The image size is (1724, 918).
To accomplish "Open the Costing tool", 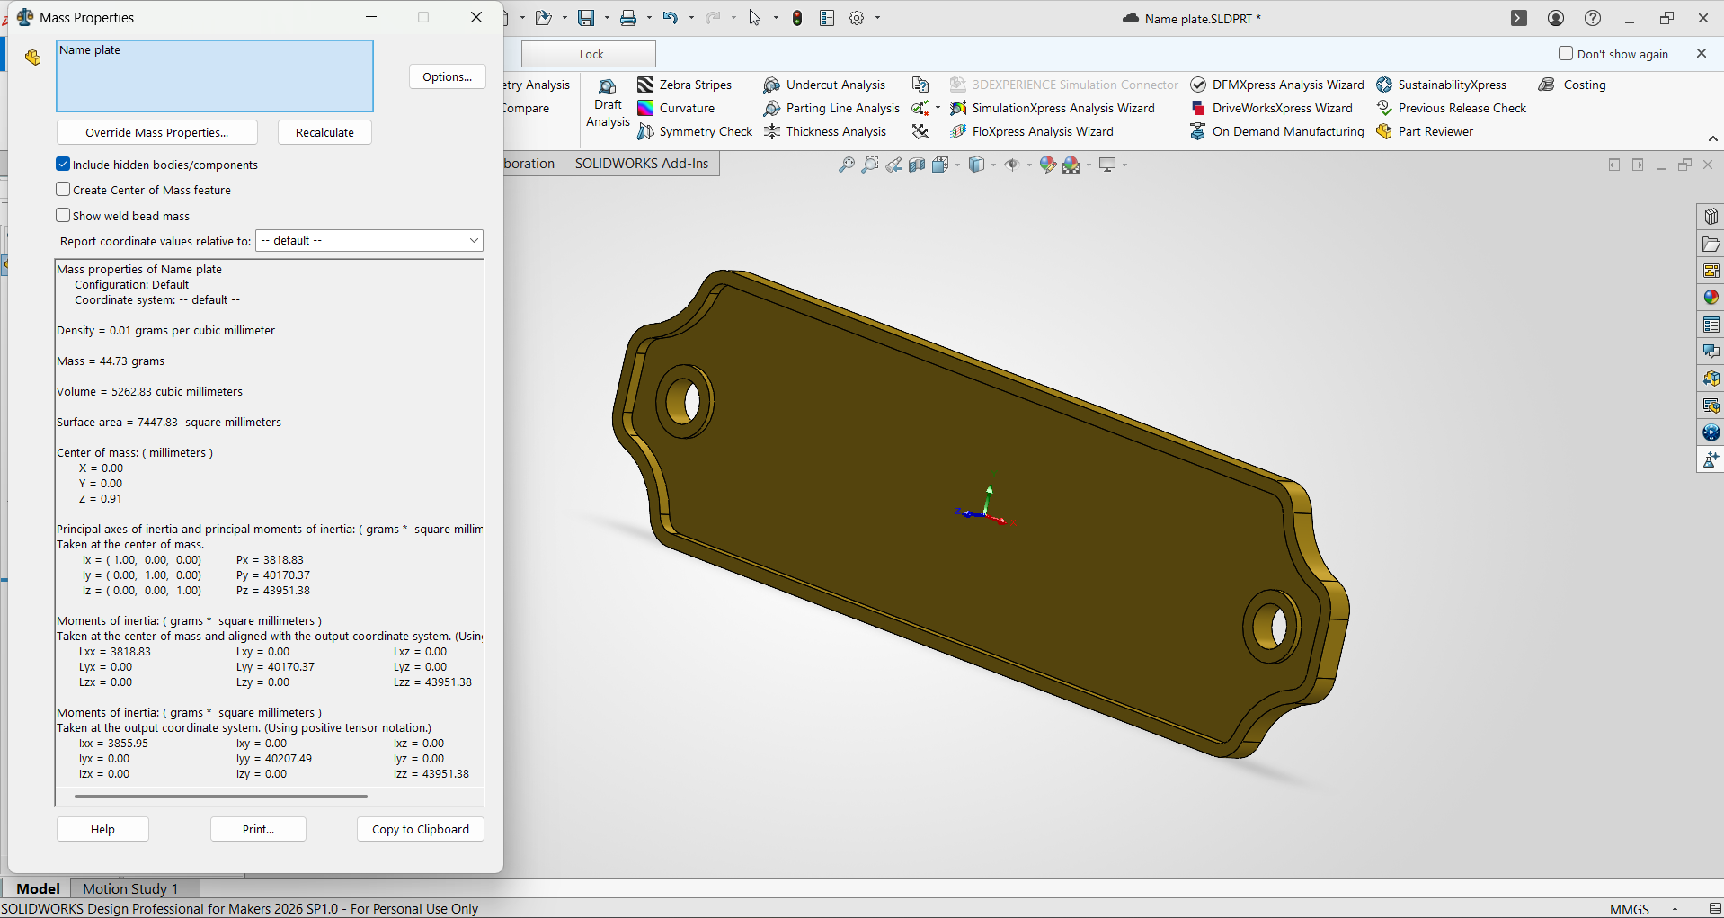I will (x=1572, y=85).
